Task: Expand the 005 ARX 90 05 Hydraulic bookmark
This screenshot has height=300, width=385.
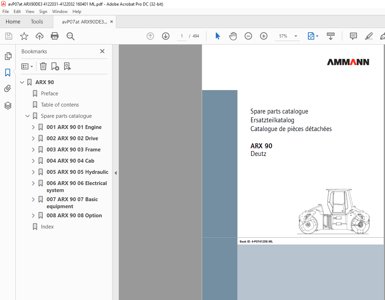Action: pos(33,172)
